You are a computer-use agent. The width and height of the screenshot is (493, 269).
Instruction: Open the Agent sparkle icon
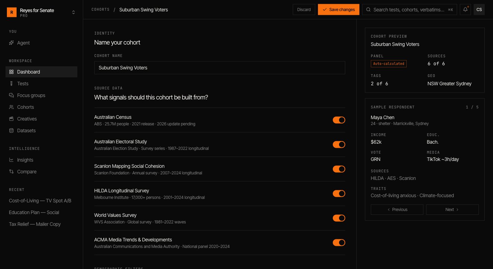coord(11,43)
